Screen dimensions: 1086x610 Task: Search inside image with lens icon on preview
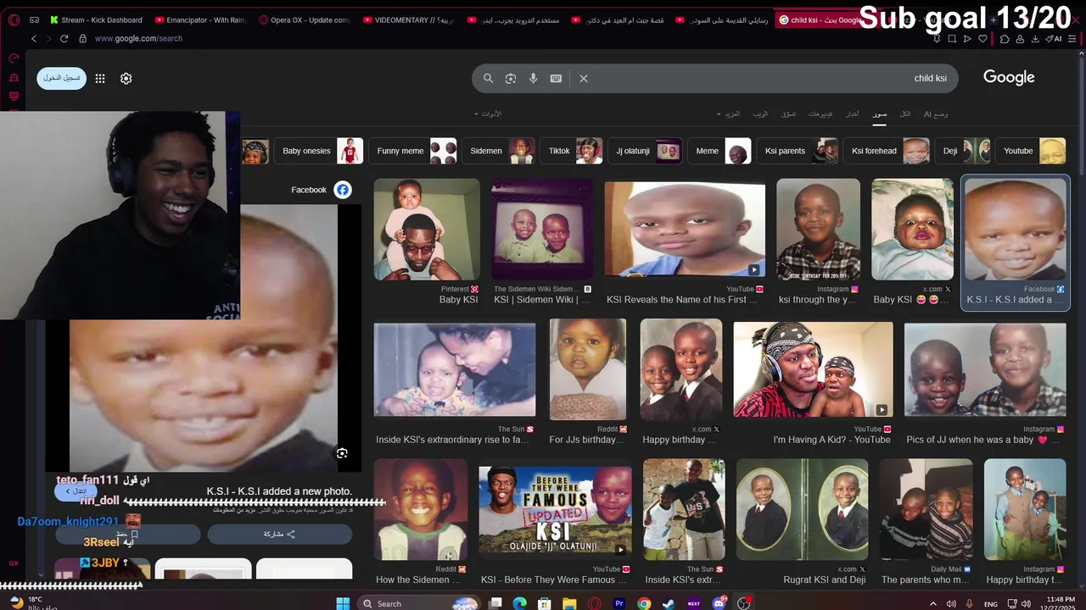pyautogui.click(x=342, y=453)
